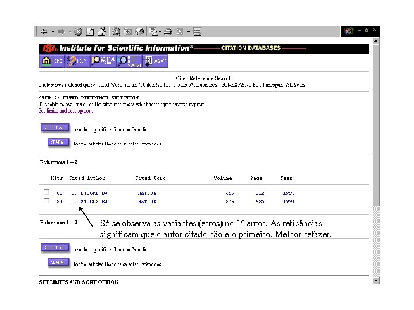Click the year 1991 value

pos(289,201)
